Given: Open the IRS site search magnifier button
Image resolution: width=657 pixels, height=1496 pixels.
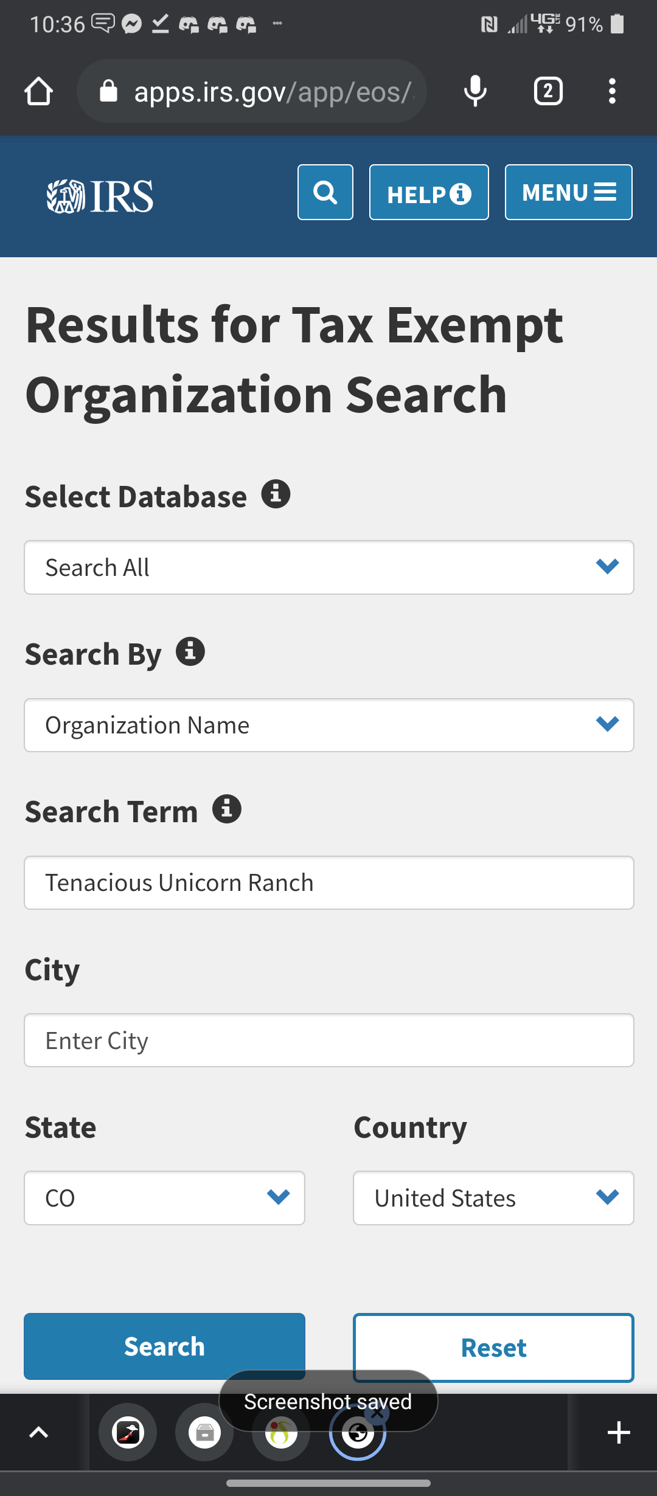Looking at the screenshot, I should [x=325, y=192].
